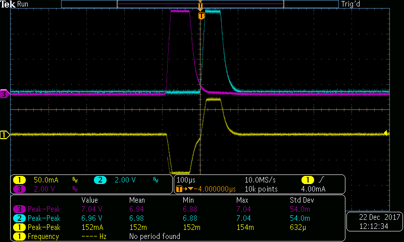Click the waveform record overview bar at top

point(199,4)
